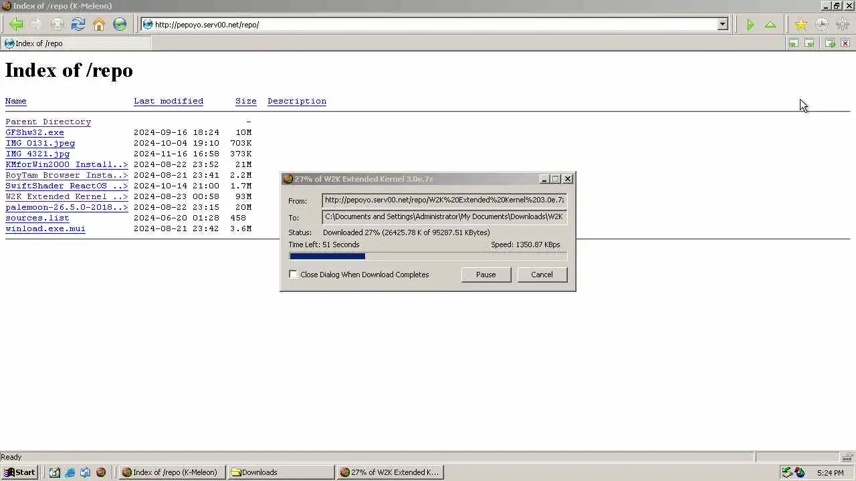Click the 'Speed: 1350.87 KBps' text
Image resolution: width=856 pixels, height=481 pixels.
[x=526, y=245]
